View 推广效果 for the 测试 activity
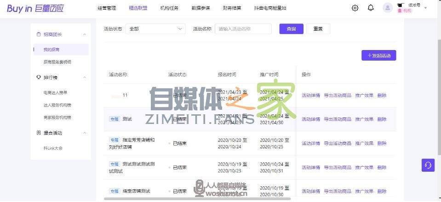This screenshot has height=202, width=441. tap(364, 119)
